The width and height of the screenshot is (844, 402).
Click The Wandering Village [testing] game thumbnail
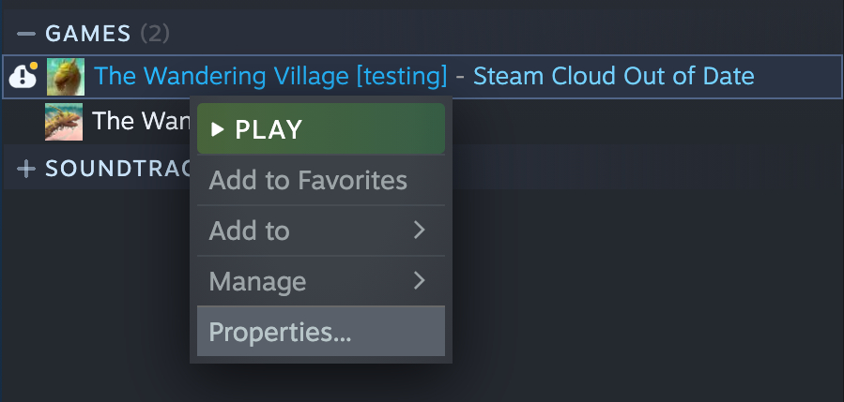(x=66, y=76)
